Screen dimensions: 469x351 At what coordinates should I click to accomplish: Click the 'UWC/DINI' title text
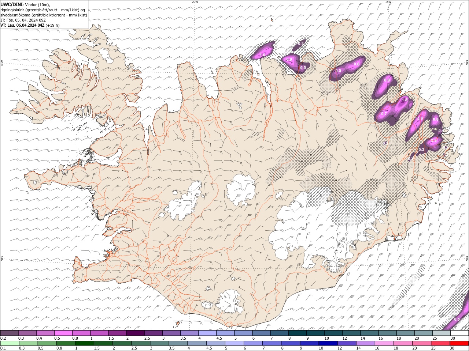[11, 4]
